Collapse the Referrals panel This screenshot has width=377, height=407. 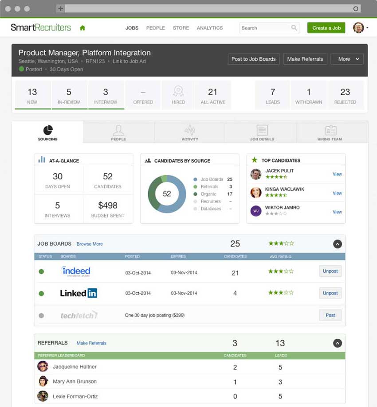pyautogui.click(x=338, y=343)
